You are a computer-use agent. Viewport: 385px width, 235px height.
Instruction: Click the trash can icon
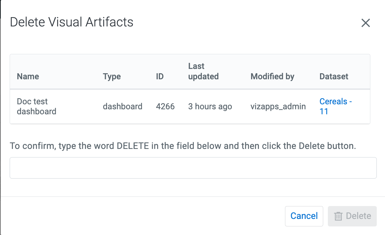point(338,216)
